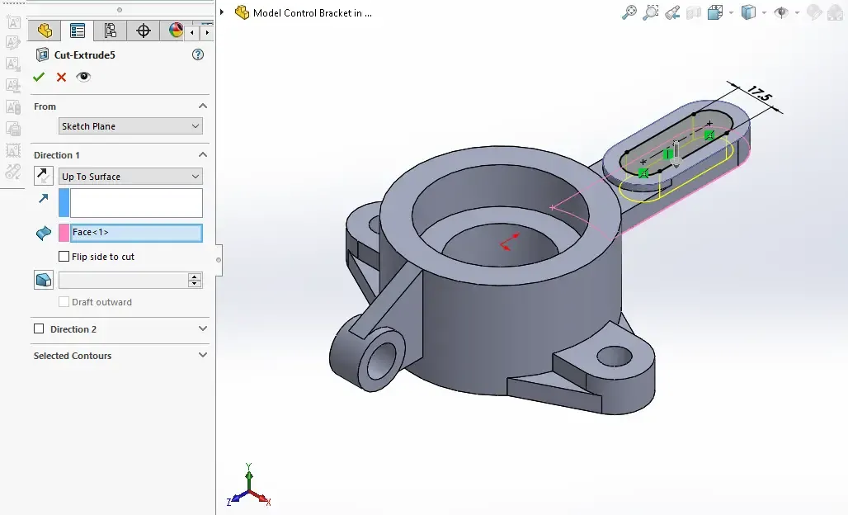Click the first greyed annotation tool icon
Screen dimensions: 848x515
[13, 22]
